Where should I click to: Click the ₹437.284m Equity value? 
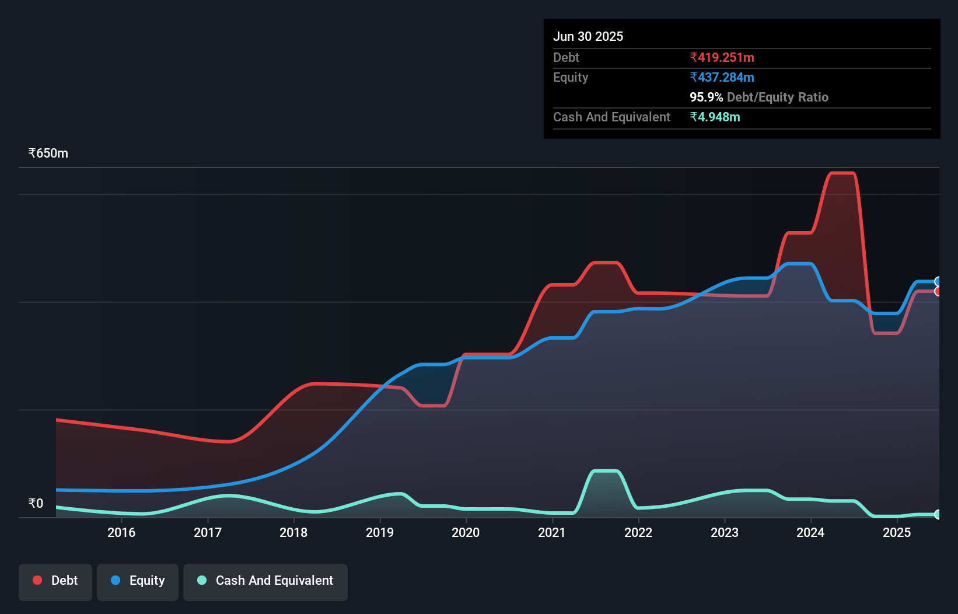(x=723, y=77)
